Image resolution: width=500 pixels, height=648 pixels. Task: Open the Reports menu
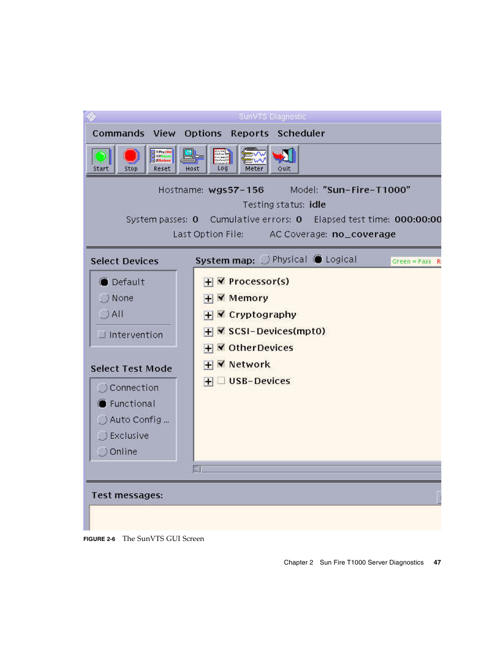pyautogui.click(x=249, y=133)
